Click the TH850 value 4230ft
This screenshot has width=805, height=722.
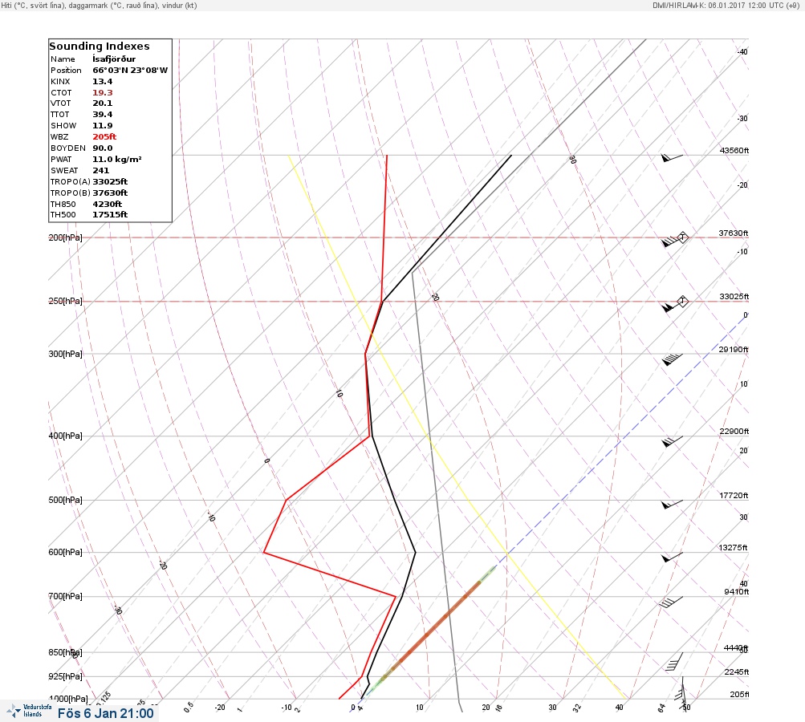(108, 205)
